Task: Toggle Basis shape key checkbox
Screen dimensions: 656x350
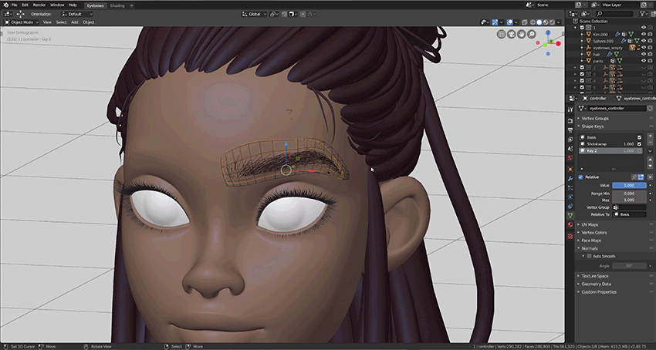Action: pyautogui.click(x=639, y=137)
